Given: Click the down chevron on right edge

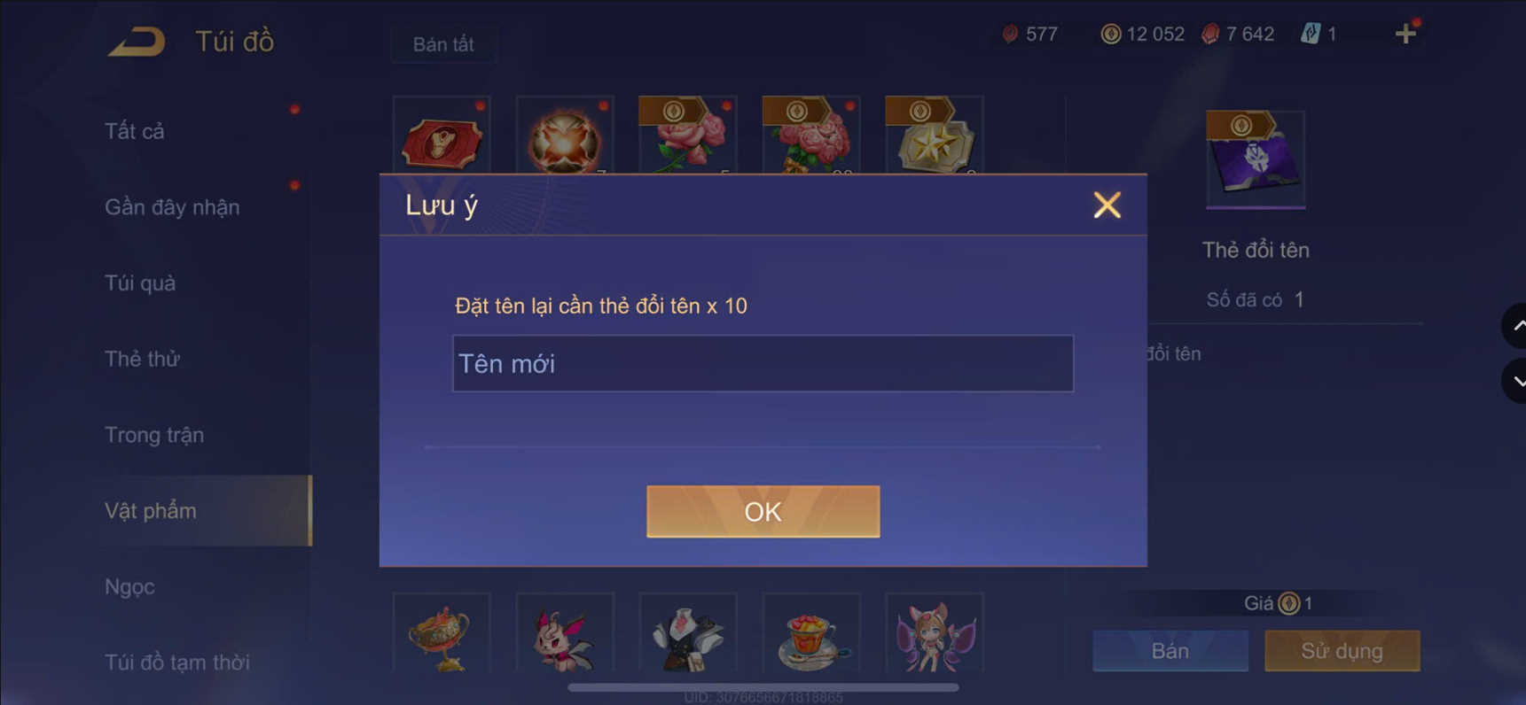Looking at the screenshot, I should [1515, 381].
